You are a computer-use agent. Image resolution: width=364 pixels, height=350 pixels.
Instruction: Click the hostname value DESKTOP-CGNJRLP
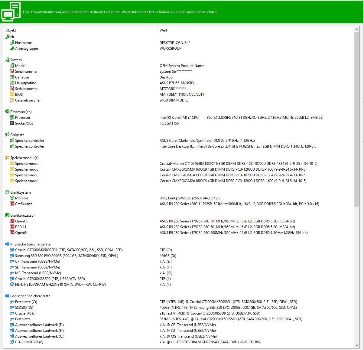(x=175, y=43)
